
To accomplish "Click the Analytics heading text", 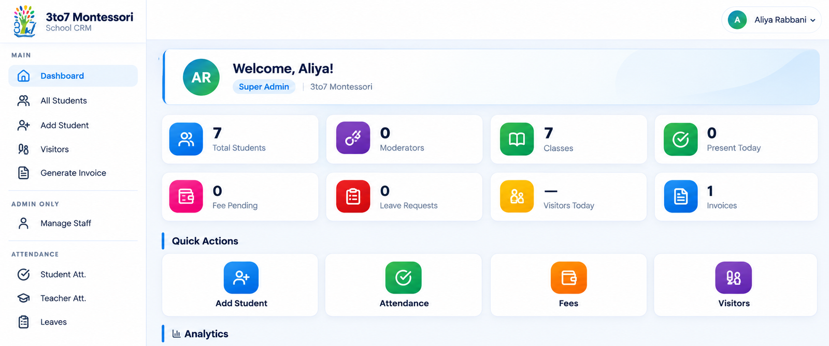I will click(x=206, y=334).
